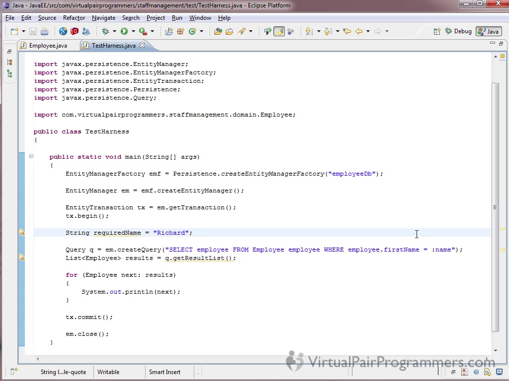Switch to the Java perspective
This screenshot has height=381, width=509.
coord(489,31)
